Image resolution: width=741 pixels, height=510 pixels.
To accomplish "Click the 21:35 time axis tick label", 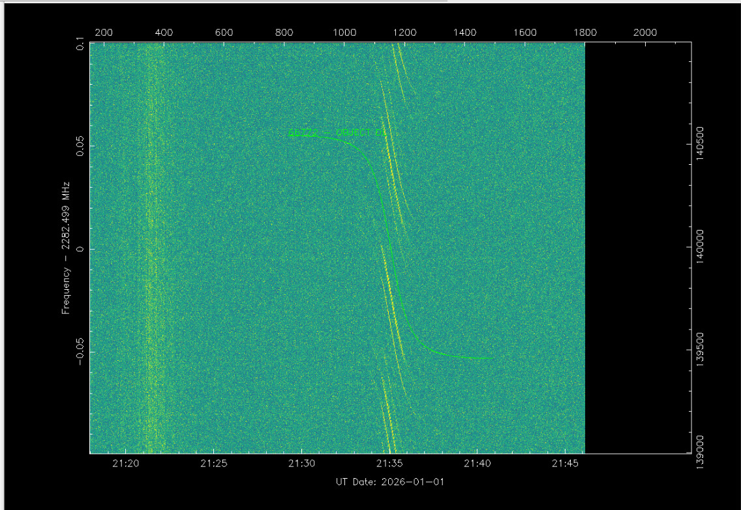I will 389,464.
